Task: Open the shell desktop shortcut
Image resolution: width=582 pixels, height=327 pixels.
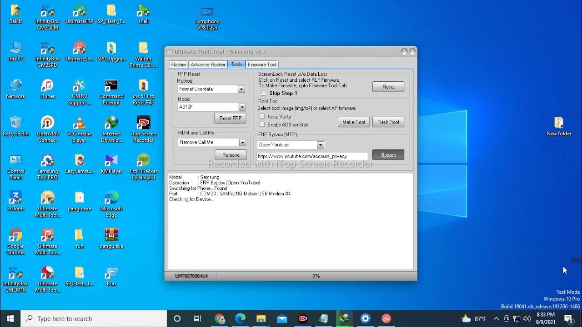Action: pos(143,14)
